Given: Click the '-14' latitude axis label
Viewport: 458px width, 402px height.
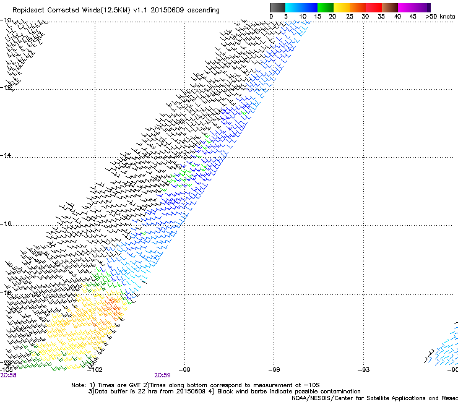Looking at the screenshot, I should pyautogui.click(x=6, y=155).
